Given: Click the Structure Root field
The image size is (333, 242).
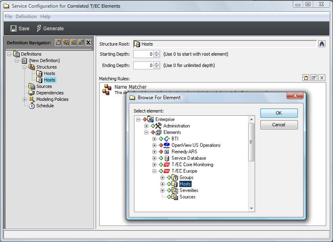Looking at the screenshot, I should coord(225,44).
